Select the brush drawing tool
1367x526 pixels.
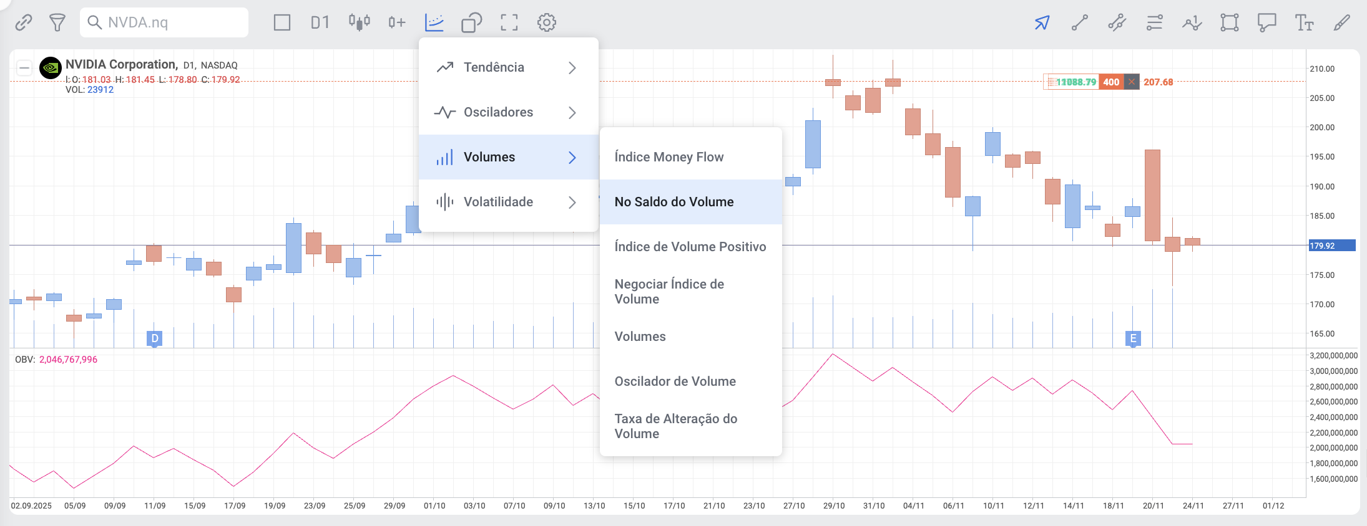pos(1341,22)
